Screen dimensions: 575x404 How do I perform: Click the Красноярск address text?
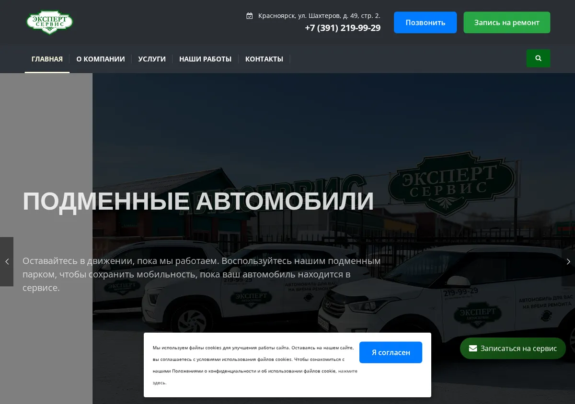[x=319, y=16]
